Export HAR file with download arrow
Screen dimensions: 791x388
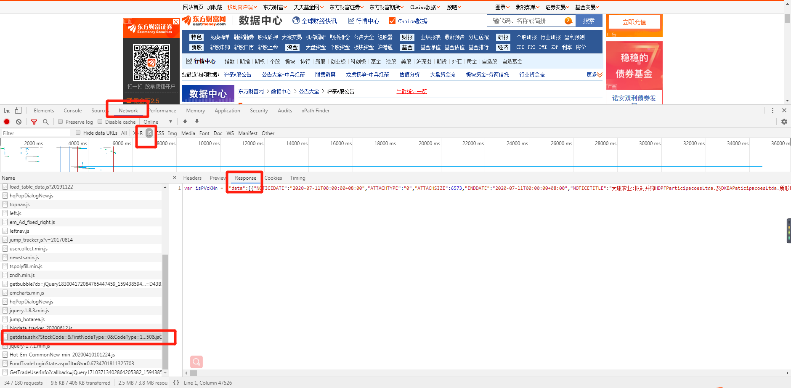pyautogui.click(x=197, y=122)
